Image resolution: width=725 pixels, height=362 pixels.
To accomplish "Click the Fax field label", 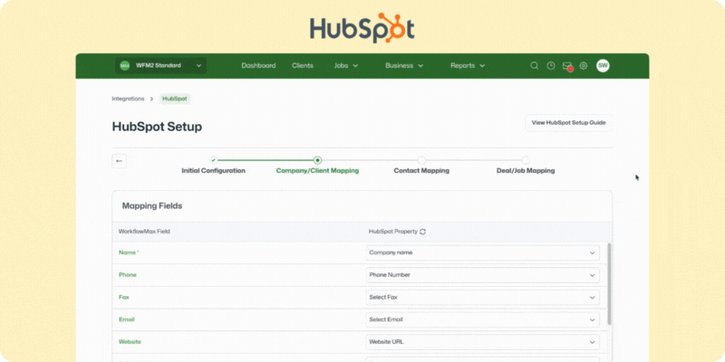I will 124,298.
